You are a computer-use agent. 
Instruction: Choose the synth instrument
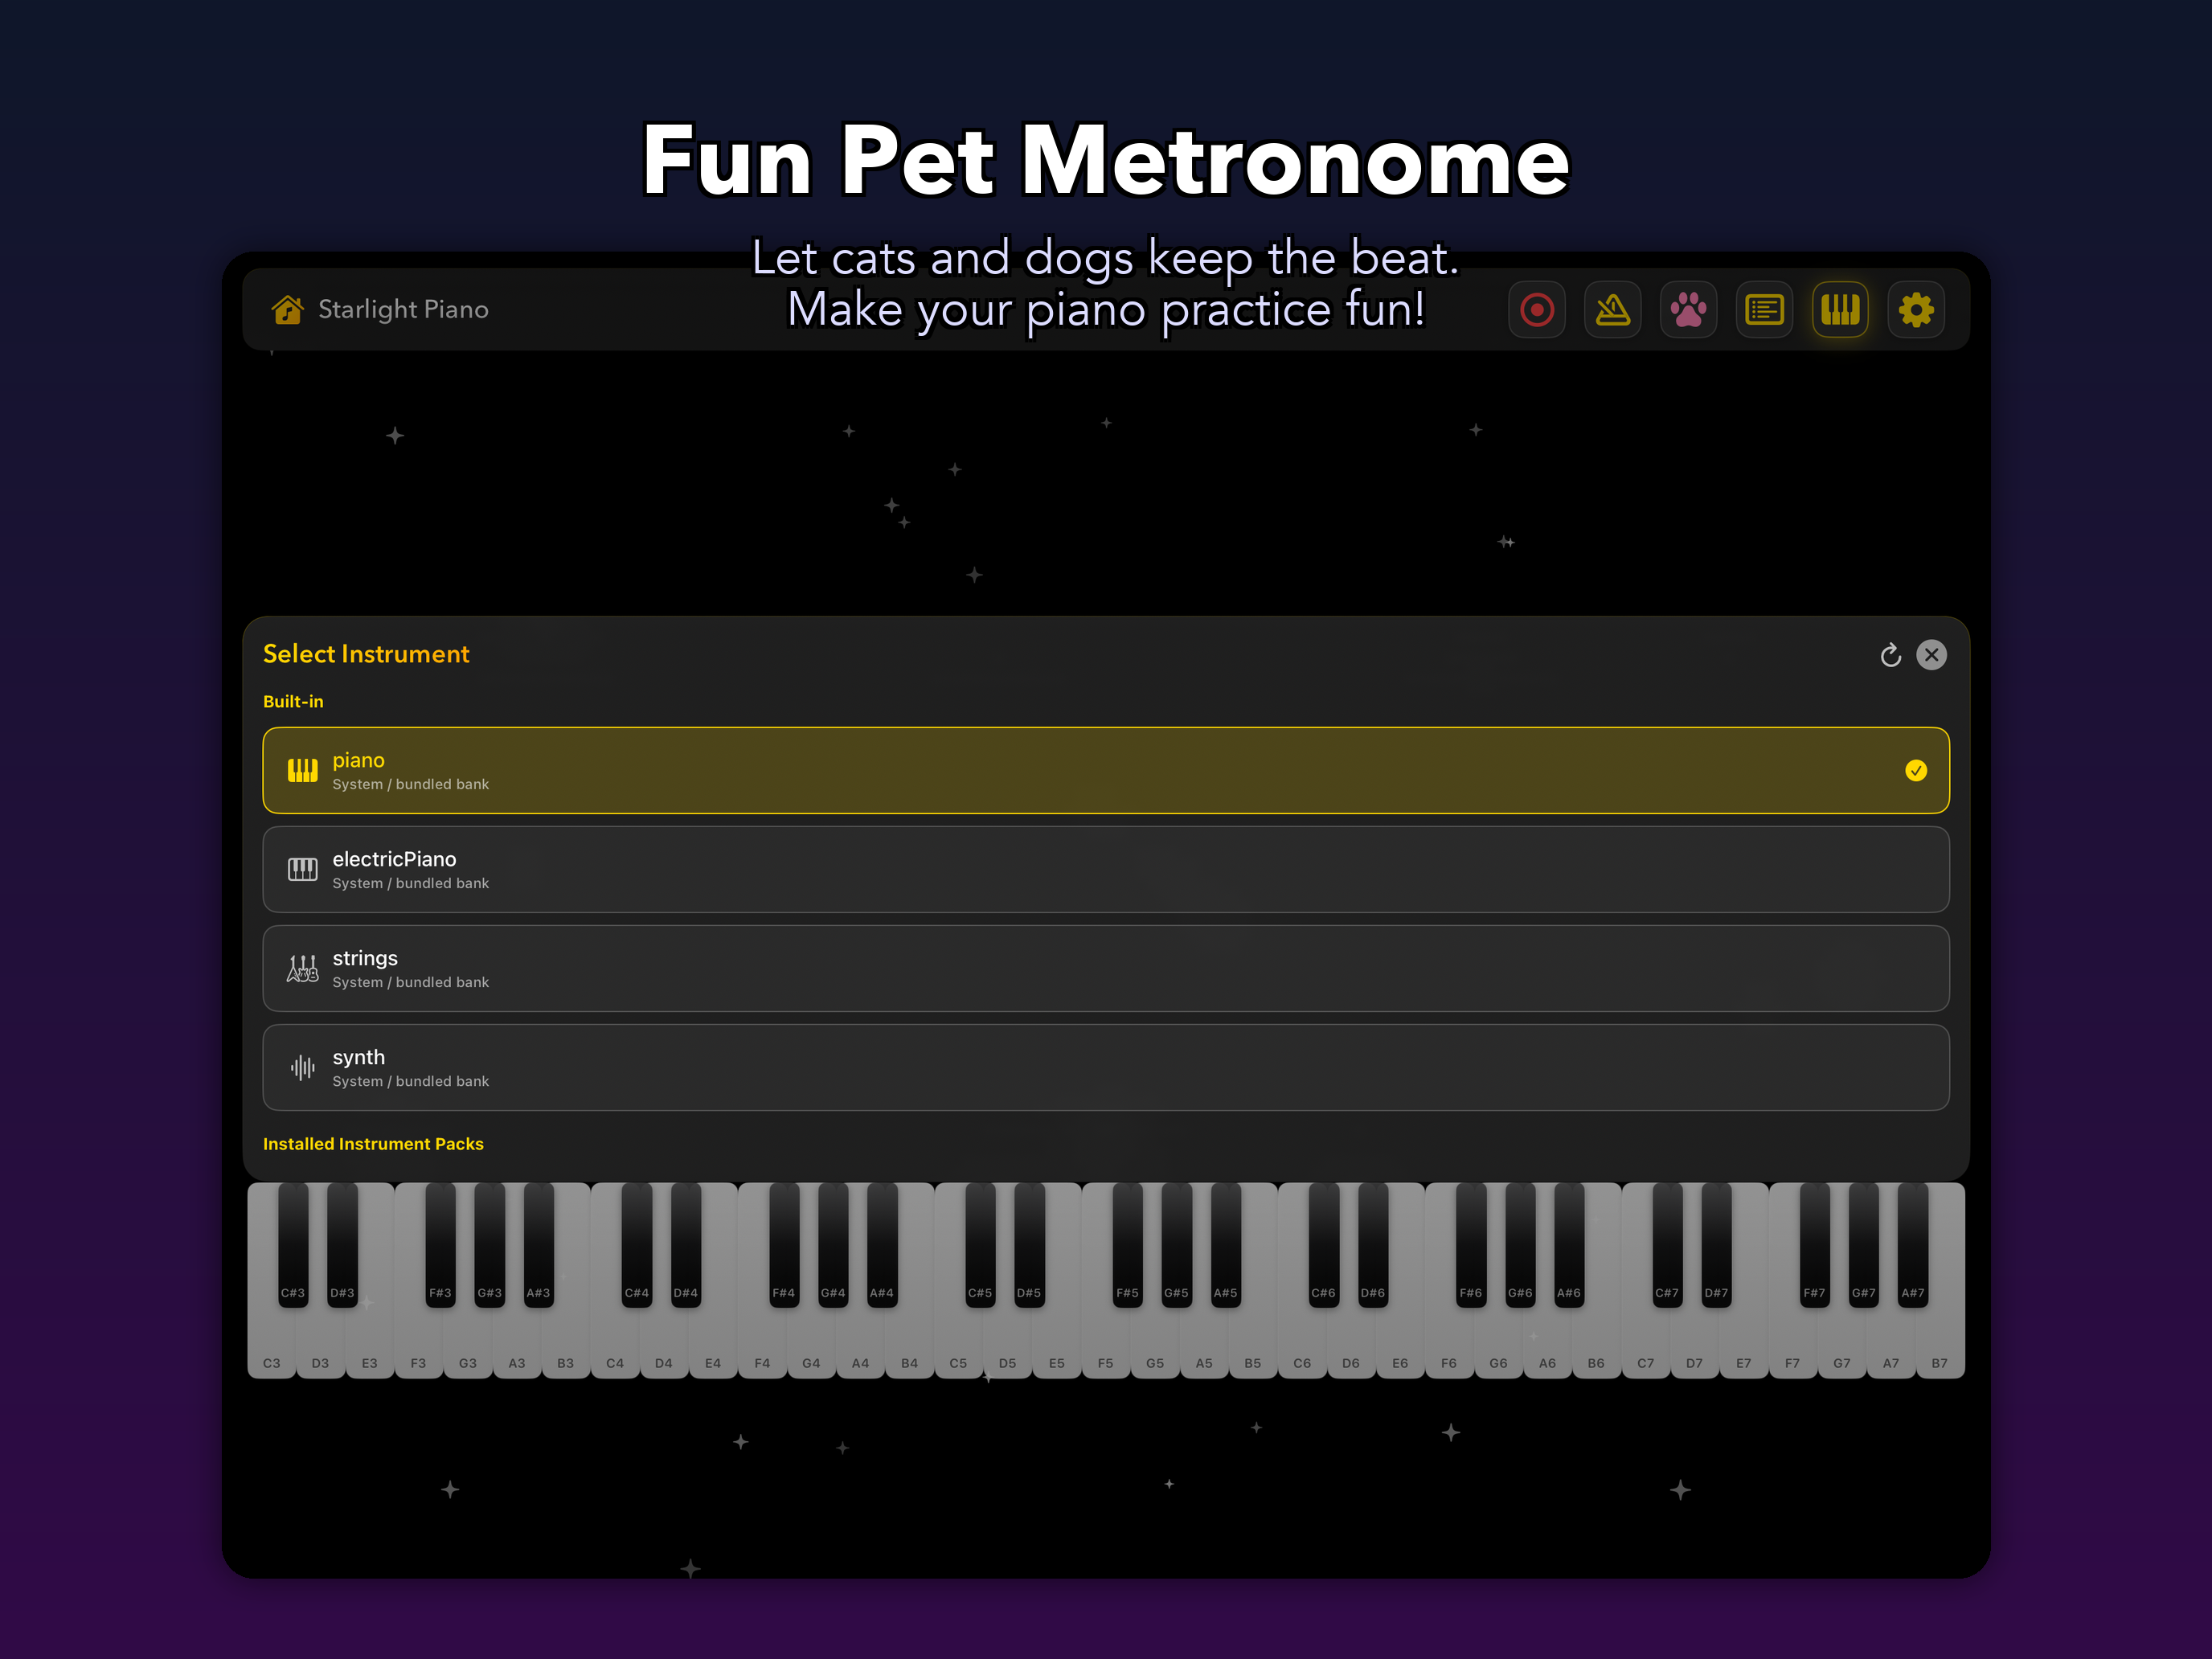[1106, 1067]
